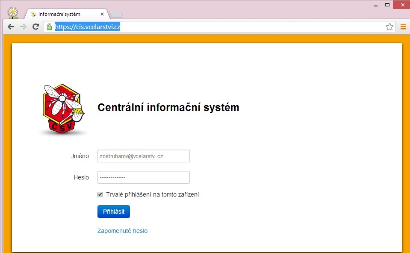
Task: Click the Přihlásit button
Action: point(114,212)
